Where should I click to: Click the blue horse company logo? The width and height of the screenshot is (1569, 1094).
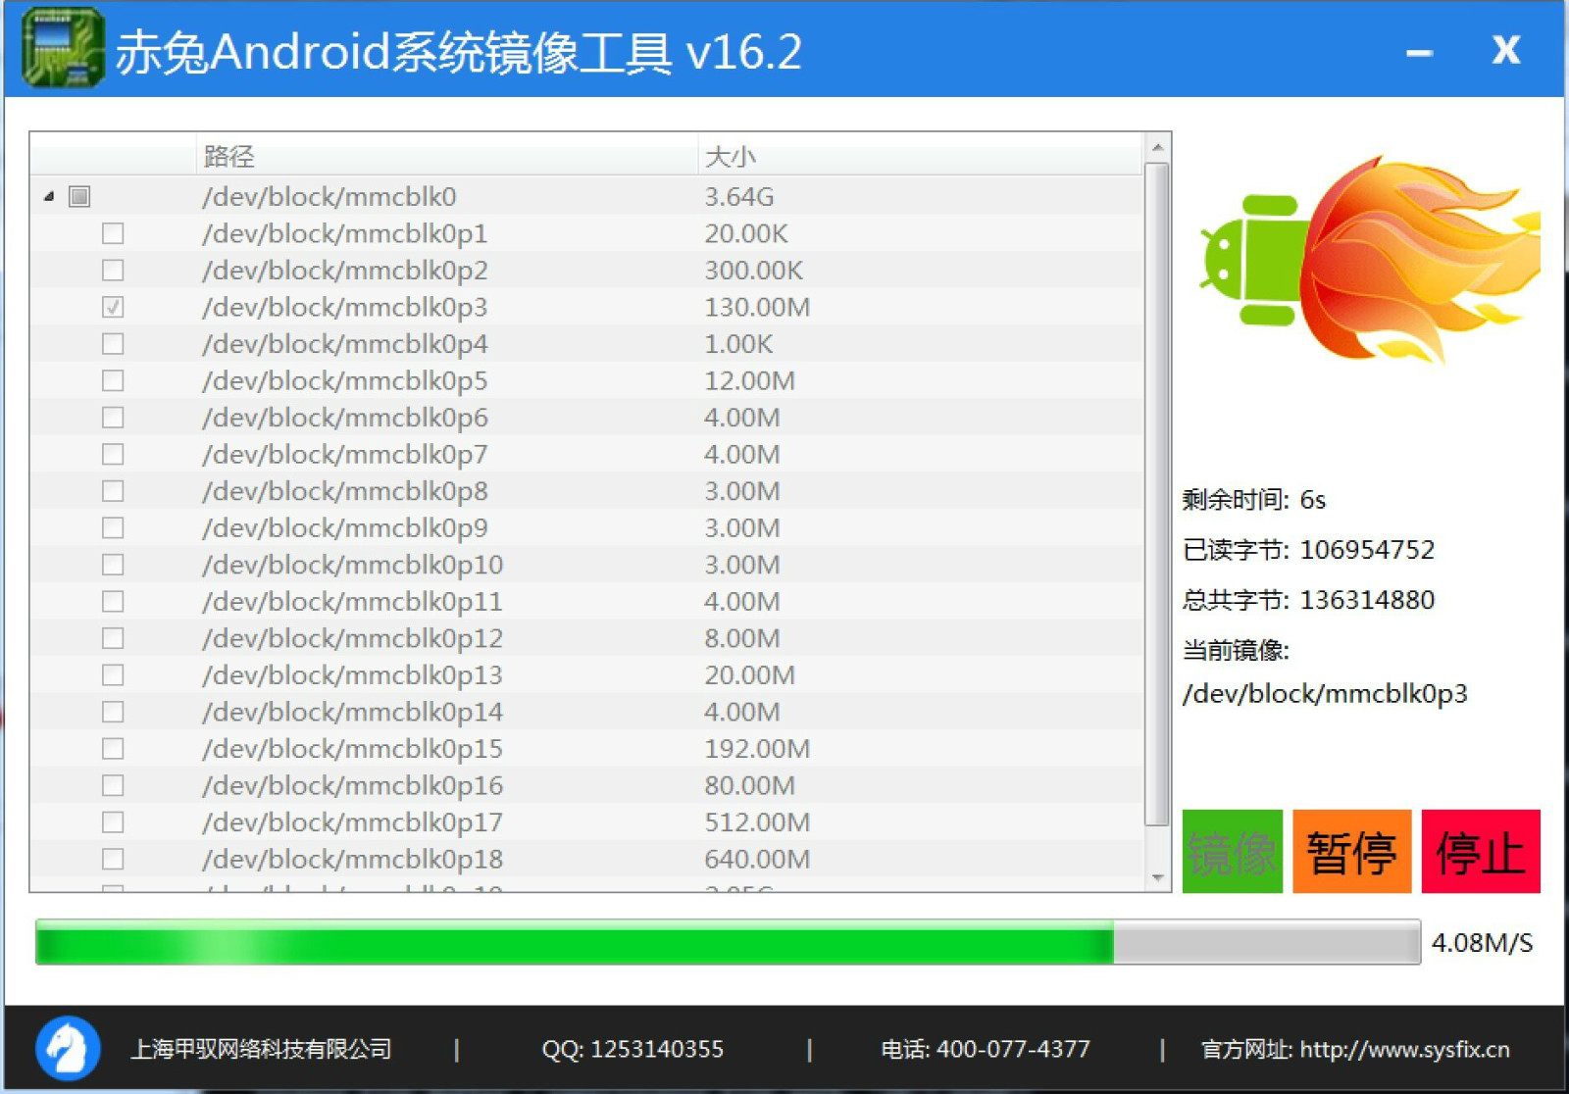68,1048
